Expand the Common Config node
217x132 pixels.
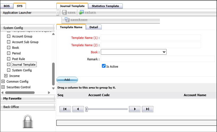[3, 82]
